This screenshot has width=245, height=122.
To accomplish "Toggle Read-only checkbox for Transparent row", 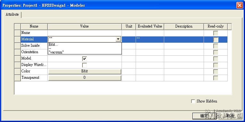I will pos(216,78).
